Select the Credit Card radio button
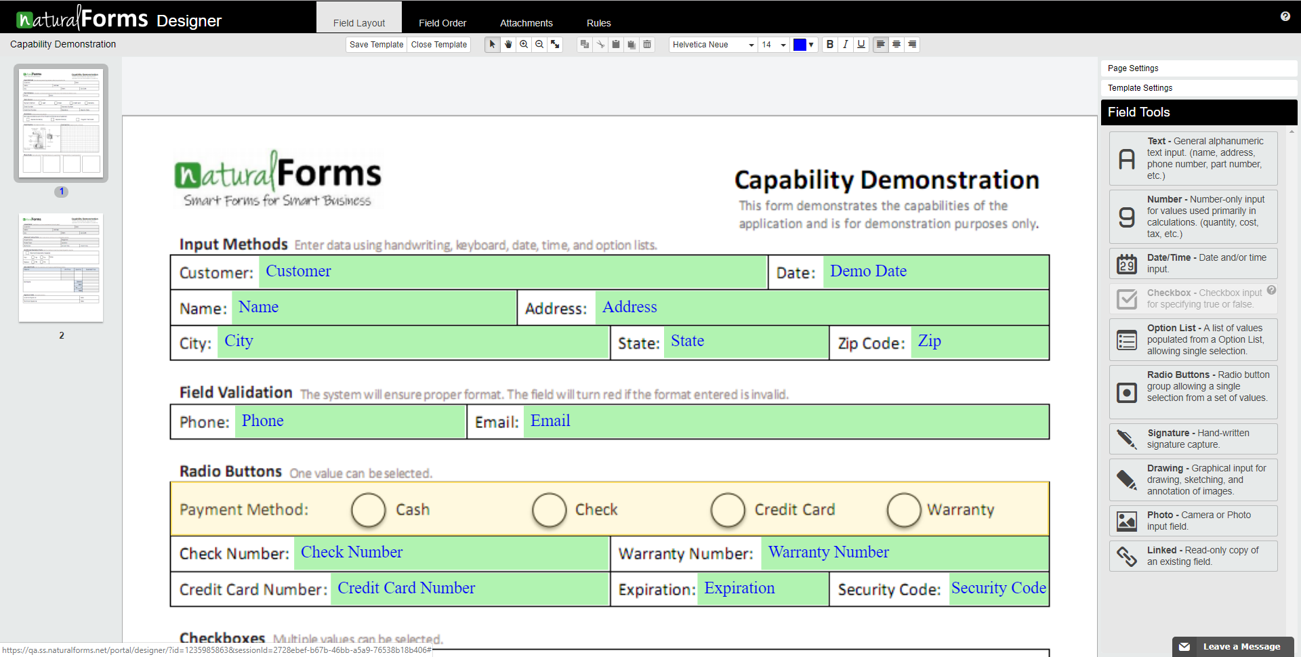 coord(728,510)
